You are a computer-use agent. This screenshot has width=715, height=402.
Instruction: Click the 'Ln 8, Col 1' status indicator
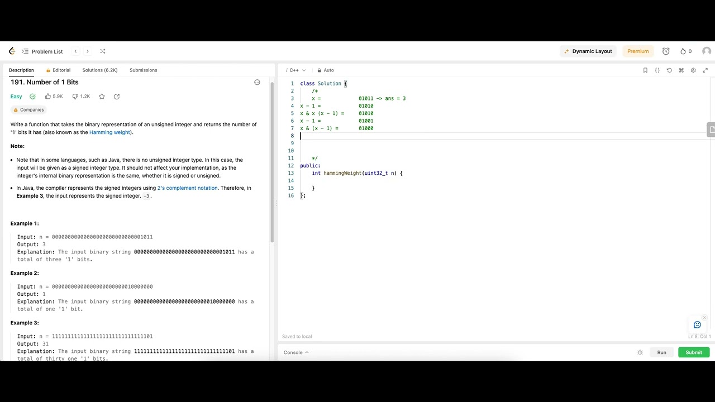[x=699, y=337]
